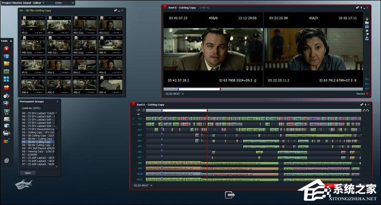Viewport: 381px width, 205px height.
Task: Open the Editor room dropdown arrow
Action: tap(73, 3)
